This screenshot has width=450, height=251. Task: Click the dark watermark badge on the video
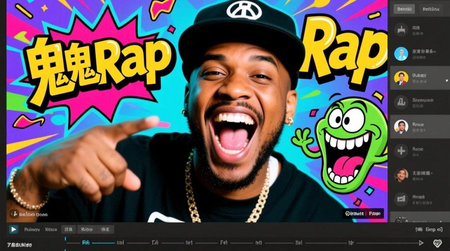click(x=363, y=214)
